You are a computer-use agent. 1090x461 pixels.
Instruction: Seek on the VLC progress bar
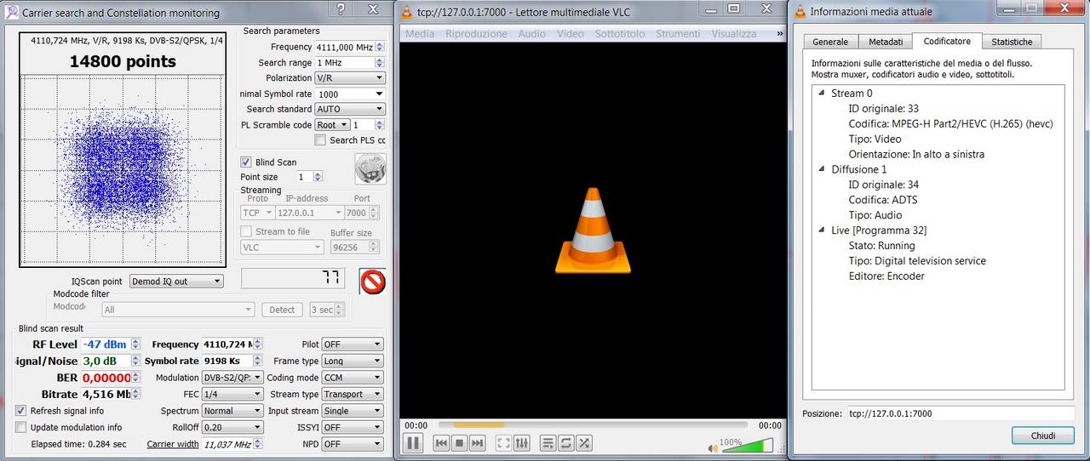click(593, 424)
